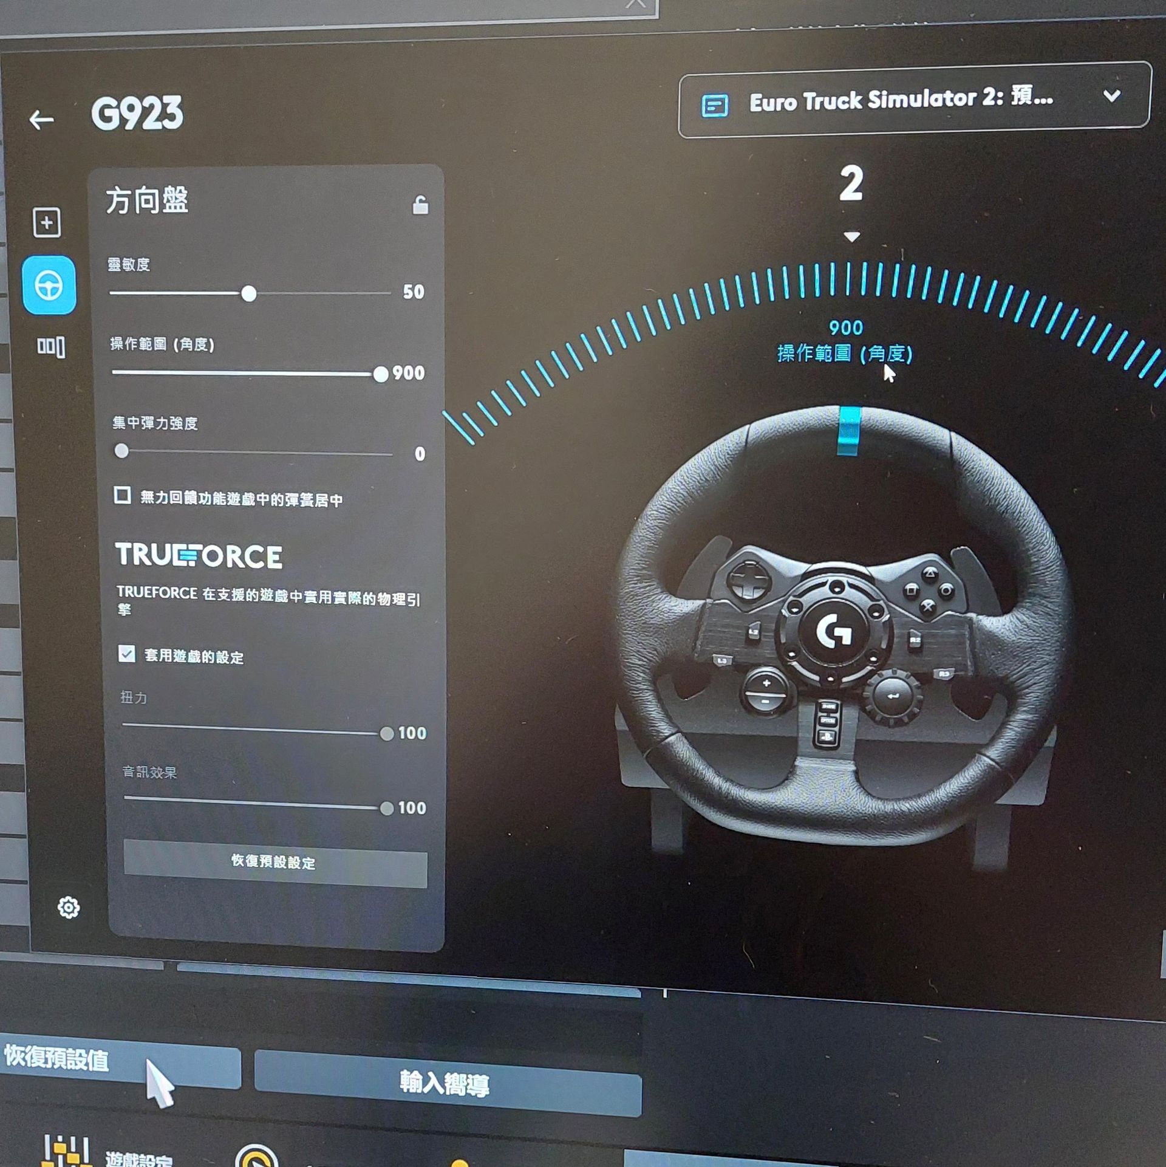Click the 操作範圍 (角度) slider handle
The image size is (1166, 1167).
tap(381, 374)
